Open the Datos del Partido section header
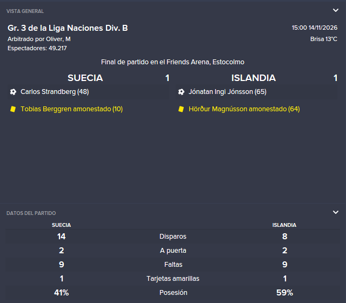This screenshot has height=303, width=346. coord(31,213)
